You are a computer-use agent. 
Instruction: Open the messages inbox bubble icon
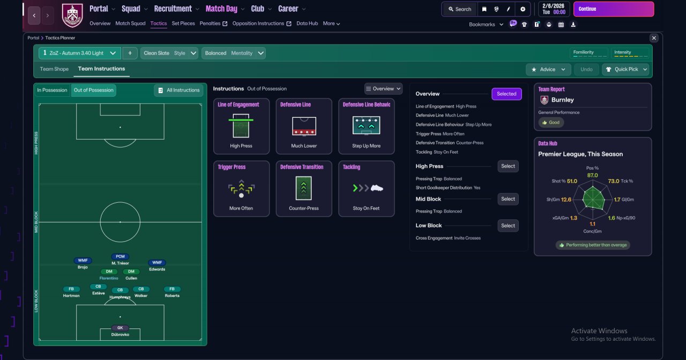tap(513, 24)
